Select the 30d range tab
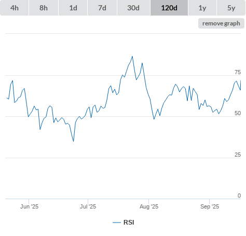The image size is (246, 236). pyautogui.click(x=133, y=8)
